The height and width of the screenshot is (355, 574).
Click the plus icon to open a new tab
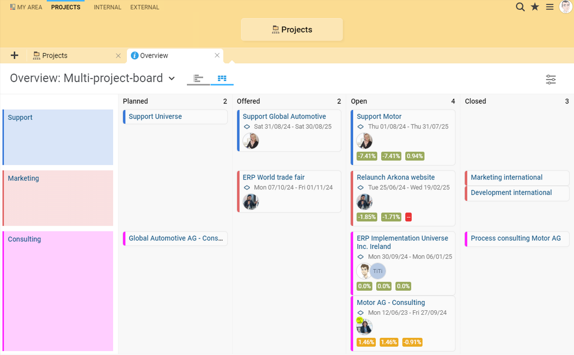click(14, 55)
